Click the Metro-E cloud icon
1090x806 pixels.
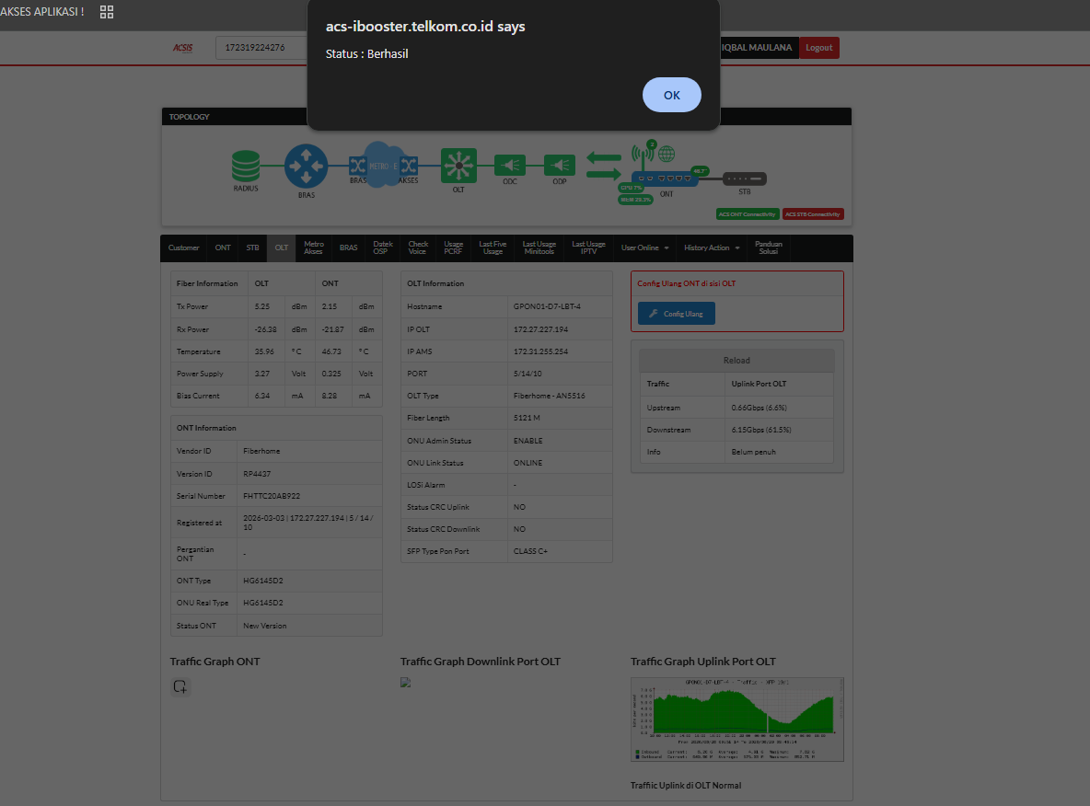383,166
